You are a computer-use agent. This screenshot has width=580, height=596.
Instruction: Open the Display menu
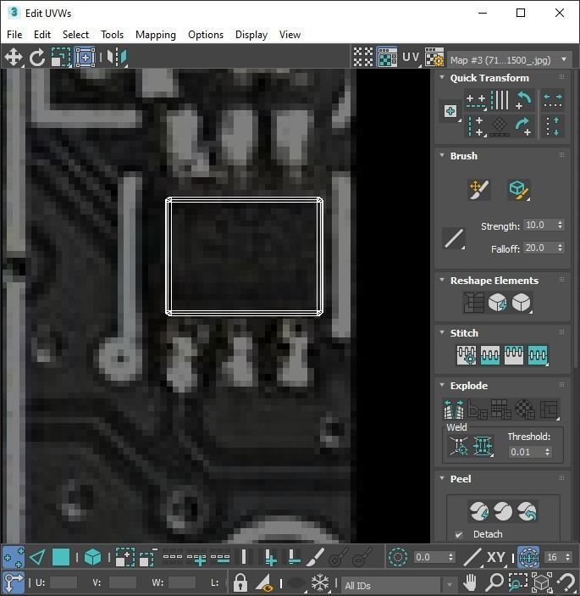[x=251, y=35]
